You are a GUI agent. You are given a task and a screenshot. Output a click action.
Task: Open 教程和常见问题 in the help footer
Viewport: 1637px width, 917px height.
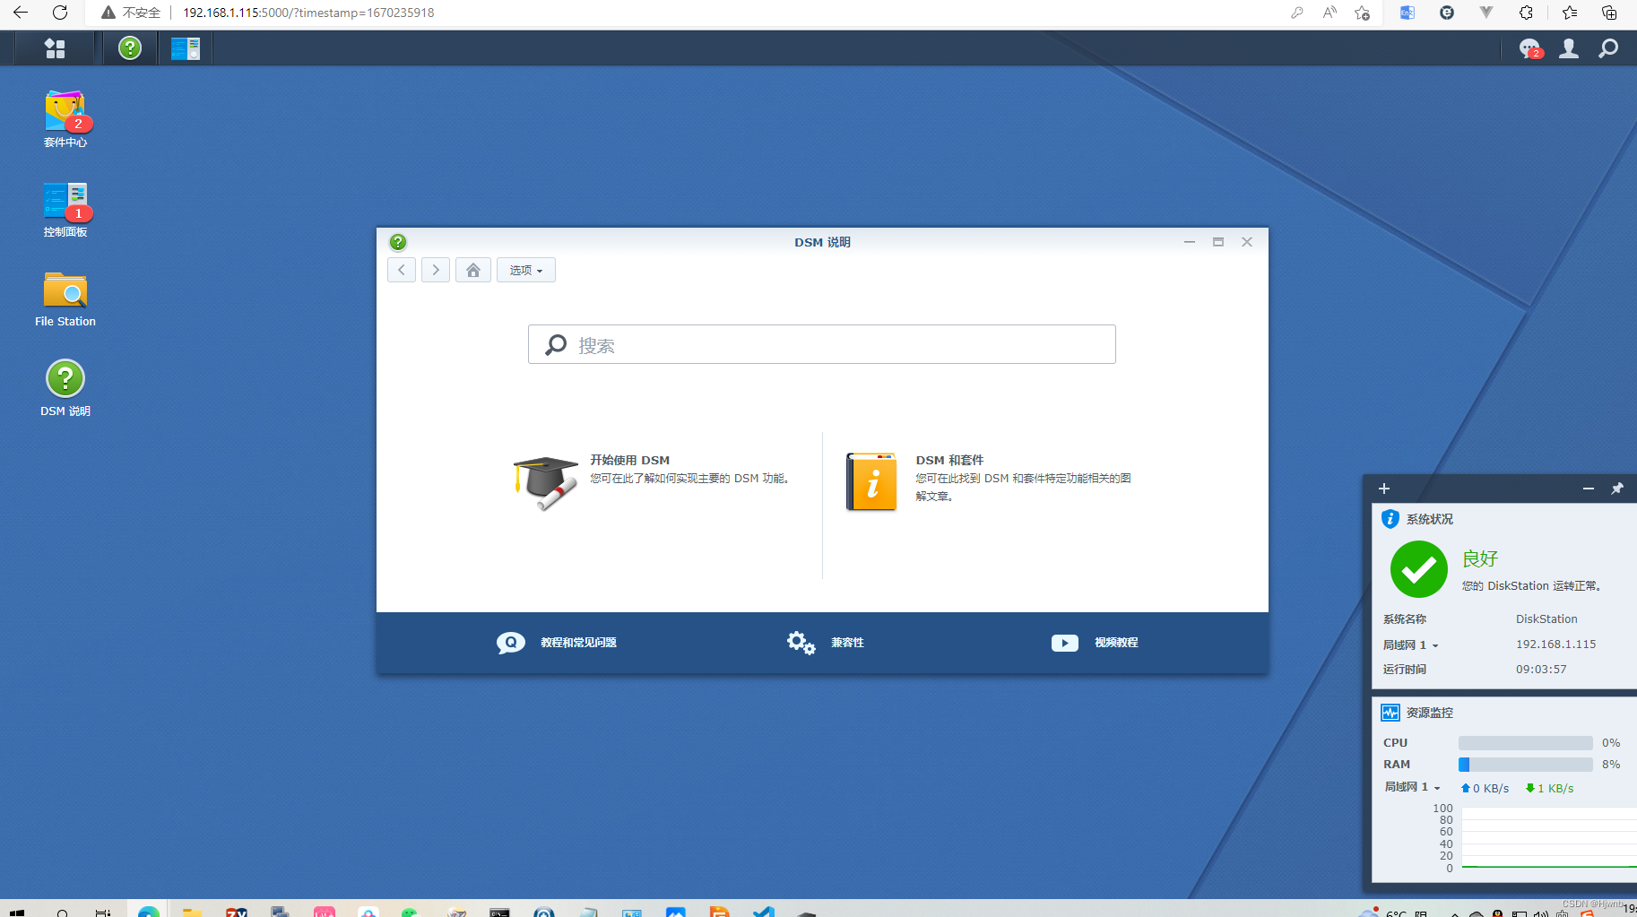point(578,643)
